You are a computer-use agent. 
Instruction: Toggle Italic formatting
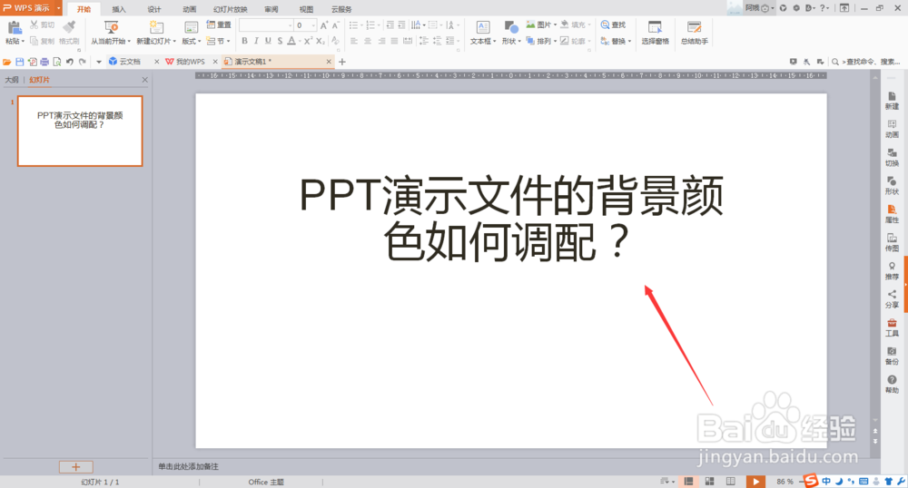pos(256,41)
